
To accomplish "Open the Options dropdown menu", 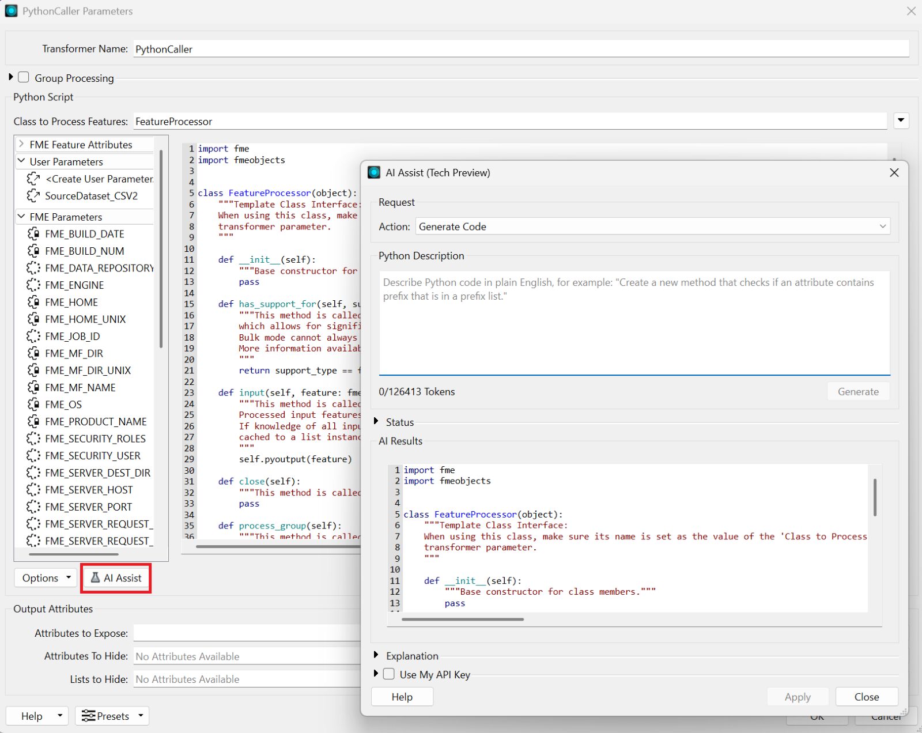I will tap(46, 577).
